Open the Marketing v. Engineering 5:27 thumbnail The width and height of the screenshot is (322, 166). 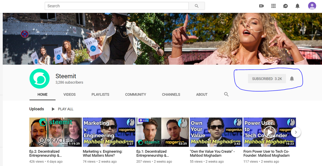[109, 132]
